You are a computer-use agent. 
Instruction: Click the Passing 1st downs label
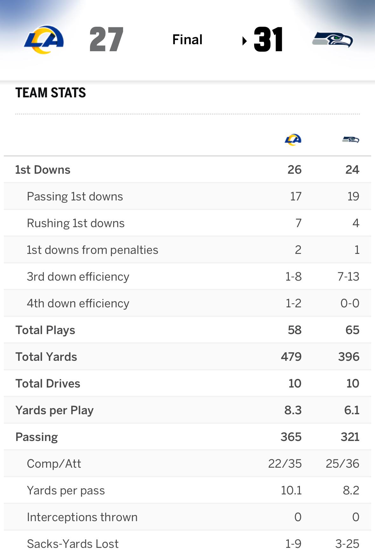[75, 197]
